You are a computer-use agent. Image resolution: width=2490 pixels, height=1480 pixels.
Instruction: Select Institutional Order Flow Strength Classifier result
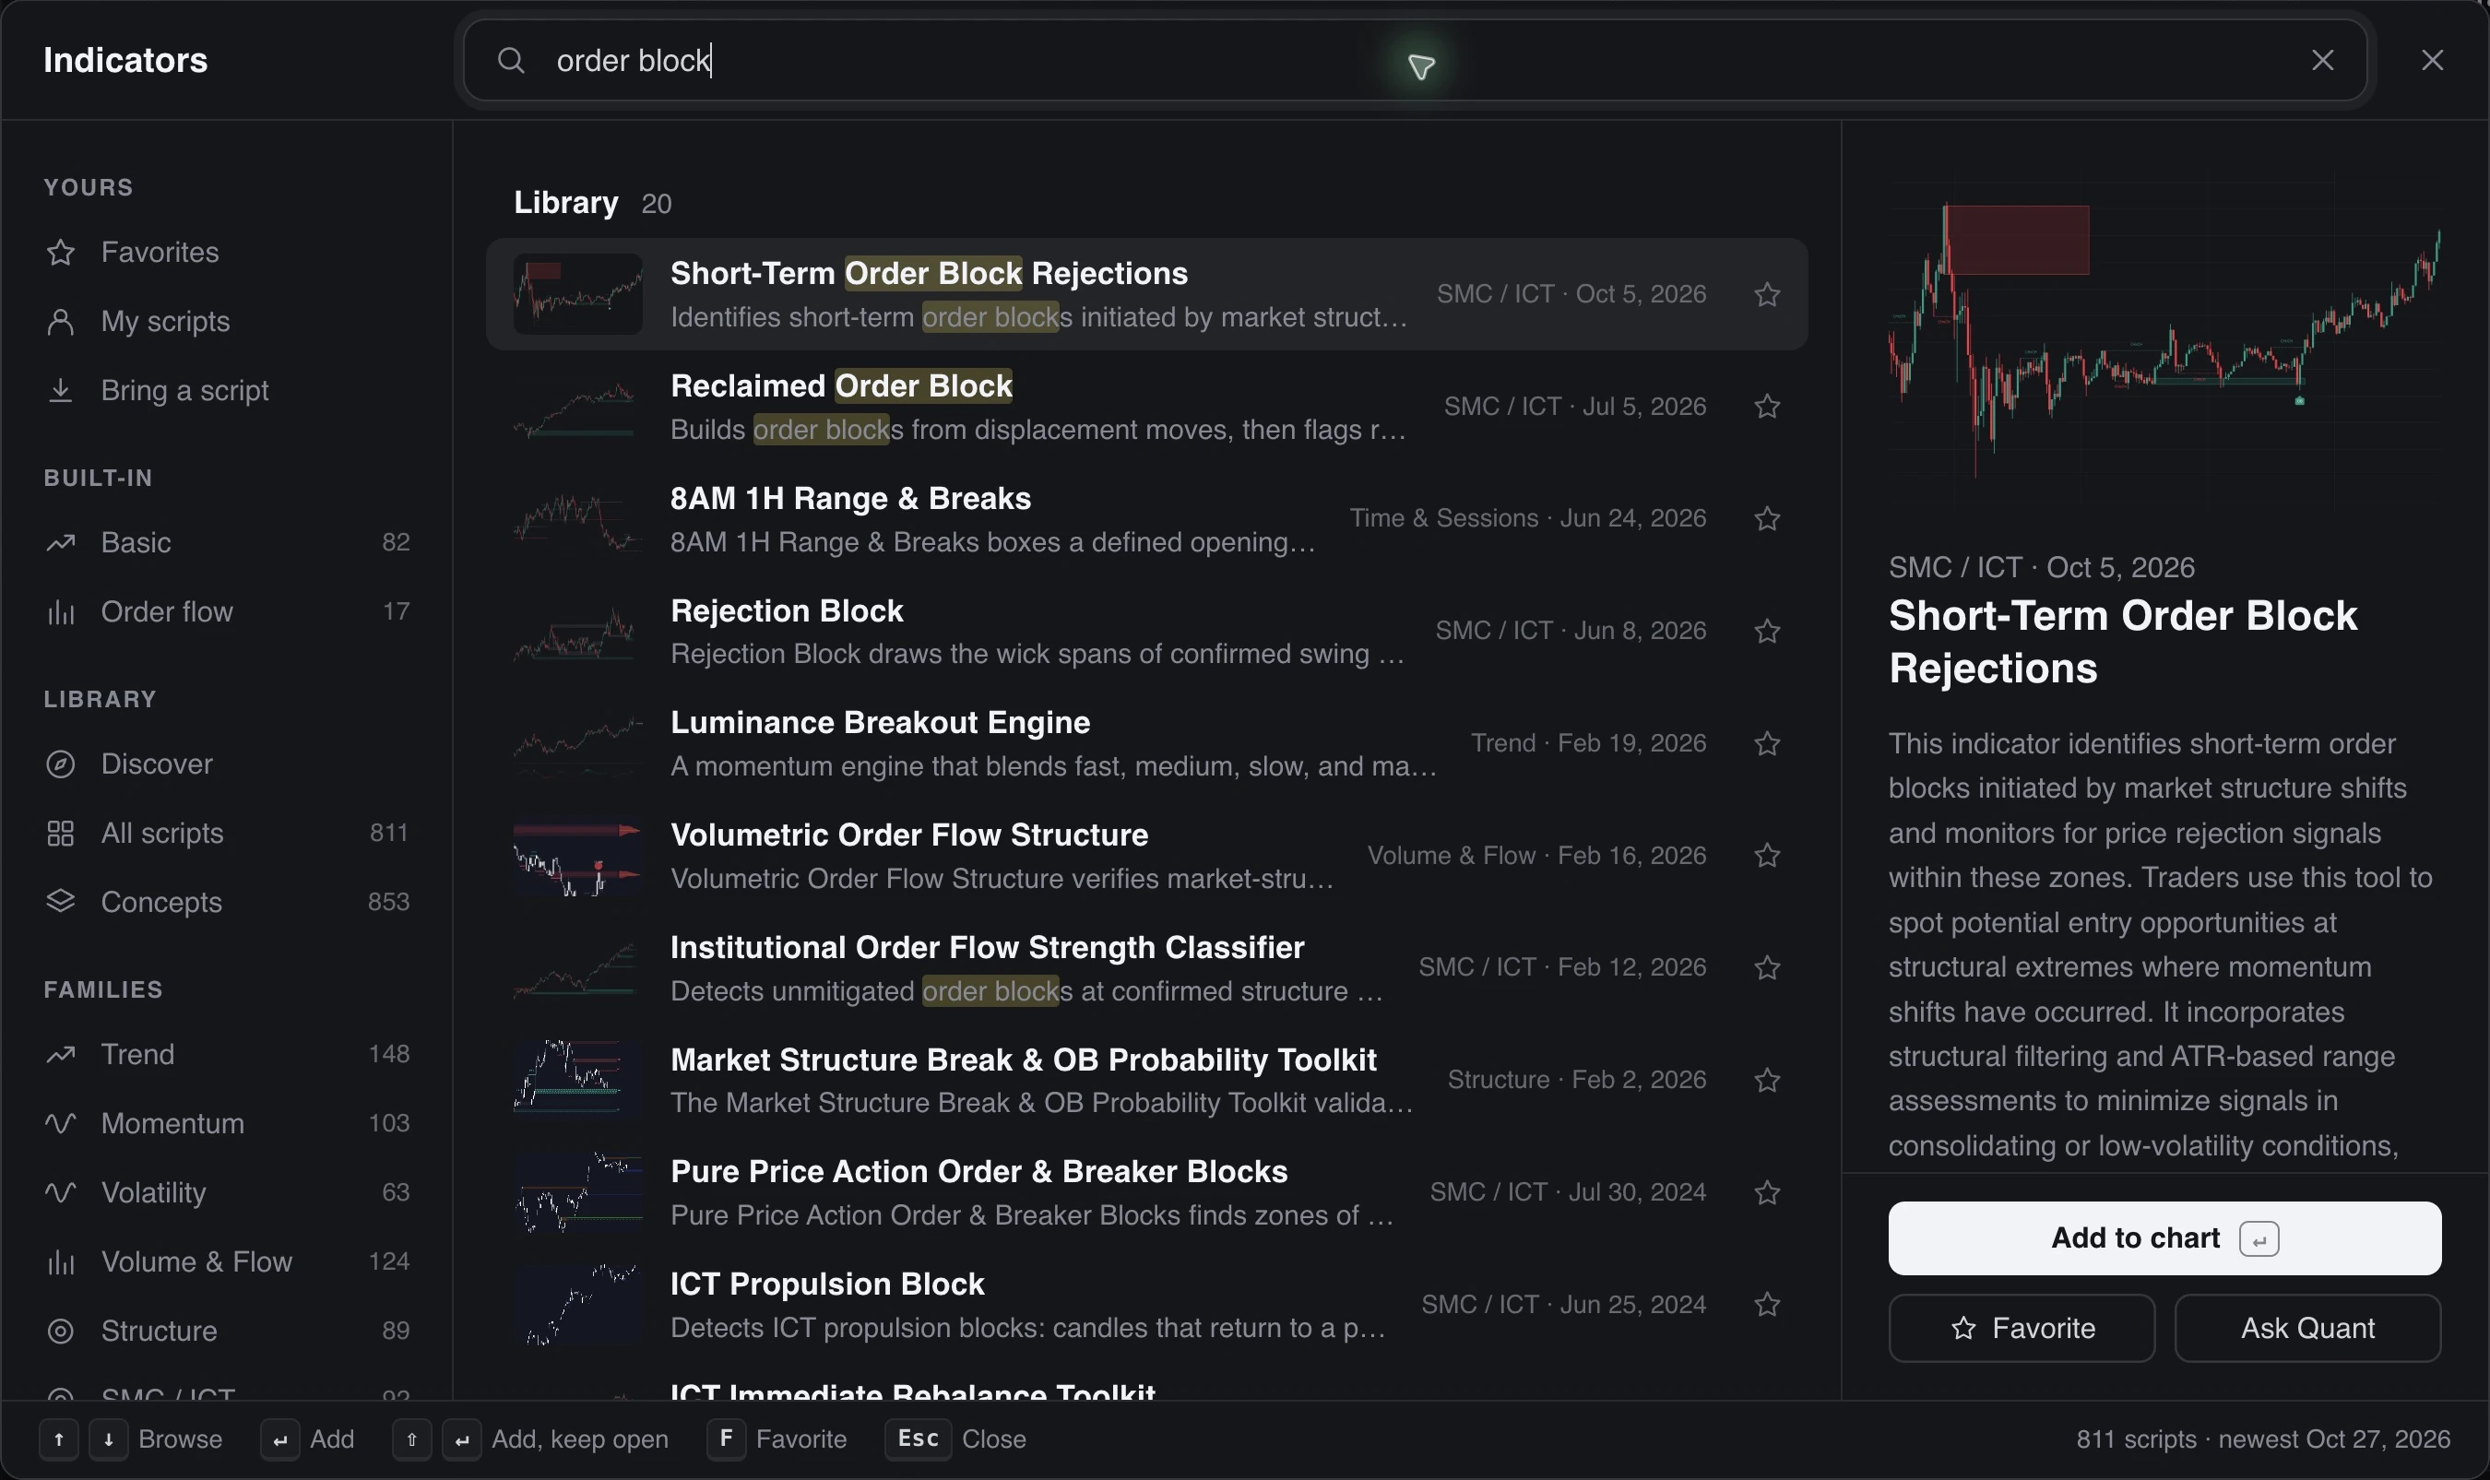point(1146,967)
